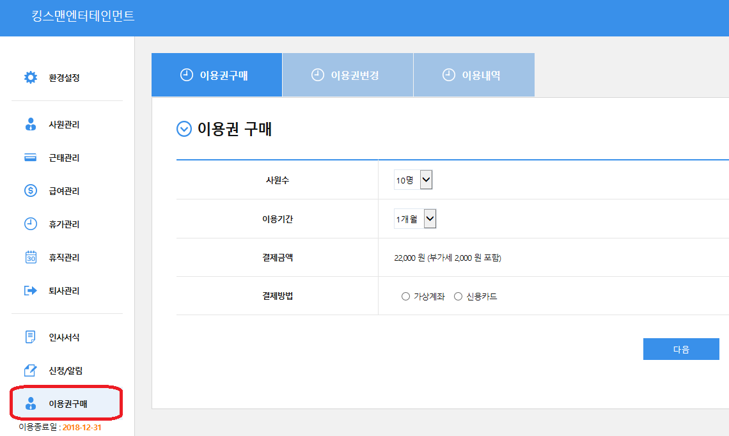Click the 킹스맨엔터테인먼트 header title
729x436 pixels.
pos(83,17)
